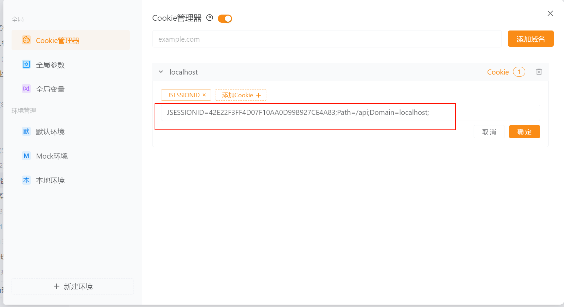Focus the example.com domain input field
This screenshot has width=564, height=307.
tap(327, 39)
